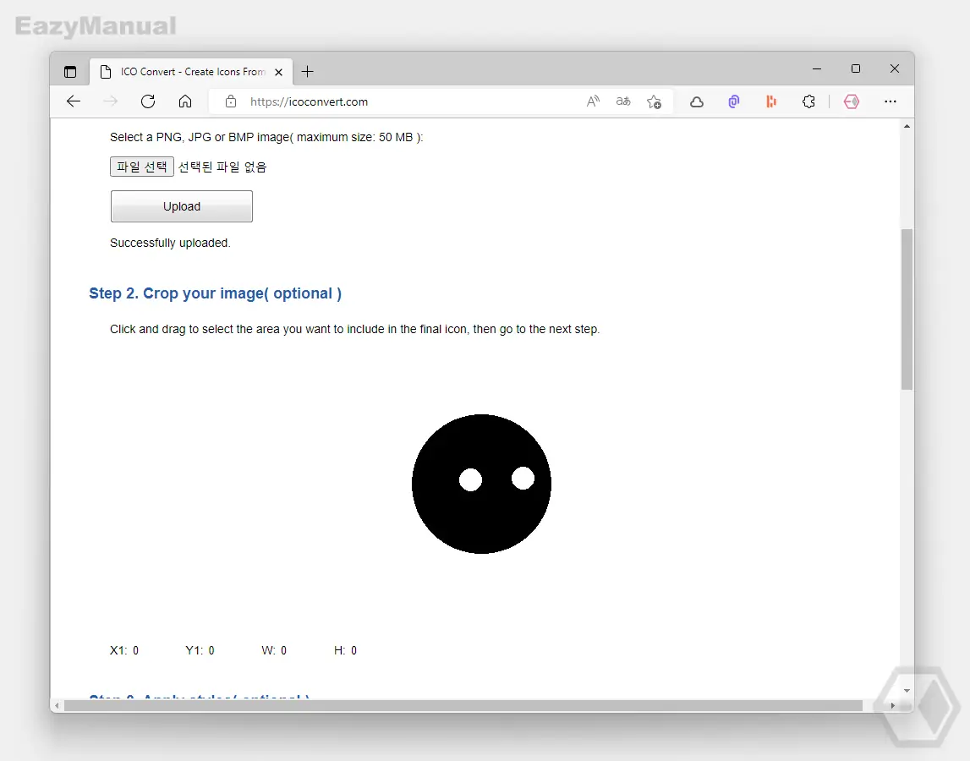The width and height of the screenshot is (970, 761).
Task: Close the ICO Convert tab
Action: click(x=278, y=72)
